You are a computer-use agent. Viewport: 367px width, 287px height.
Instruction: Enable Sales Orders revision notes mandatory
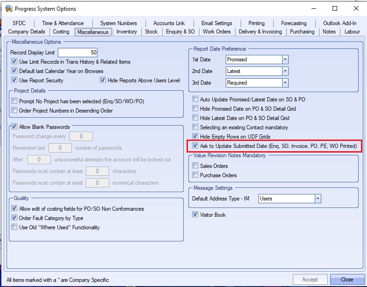click(195, 166)
